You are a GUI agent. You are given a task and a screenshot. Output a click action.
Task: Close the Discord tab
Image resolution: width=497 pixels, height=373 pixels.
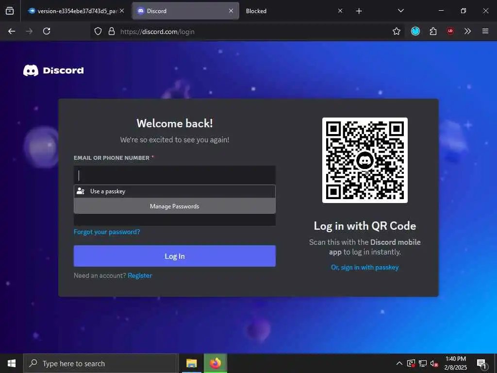pyautogui.click(x=231, y=11)
